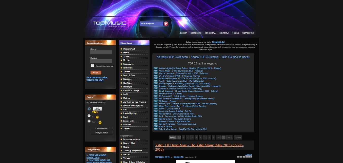Click the Вход login button
This screenshot has width=343, height=163.
pyautogui.click(x=96, y=73)
